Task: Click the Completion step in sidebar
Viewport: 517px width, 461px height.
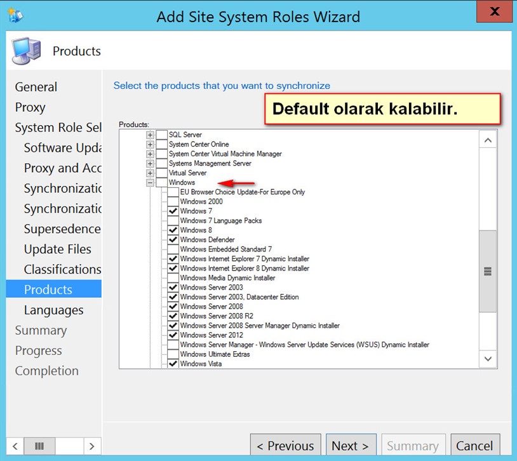Action: pyautogui.click(x=47, y=371)
